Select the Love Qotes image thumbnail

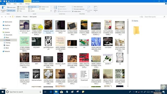pos(108,43)
